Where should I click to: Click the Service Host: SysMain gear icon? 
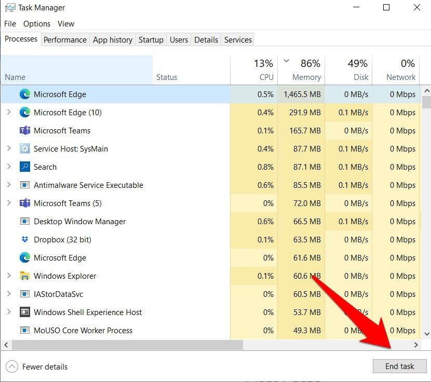click(x=24, y=149)
